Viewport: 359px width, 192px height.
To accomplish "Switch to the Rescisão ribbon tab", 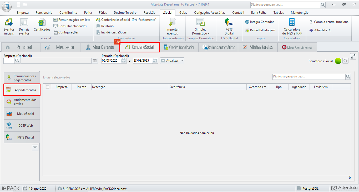I will tap(149, 13).
